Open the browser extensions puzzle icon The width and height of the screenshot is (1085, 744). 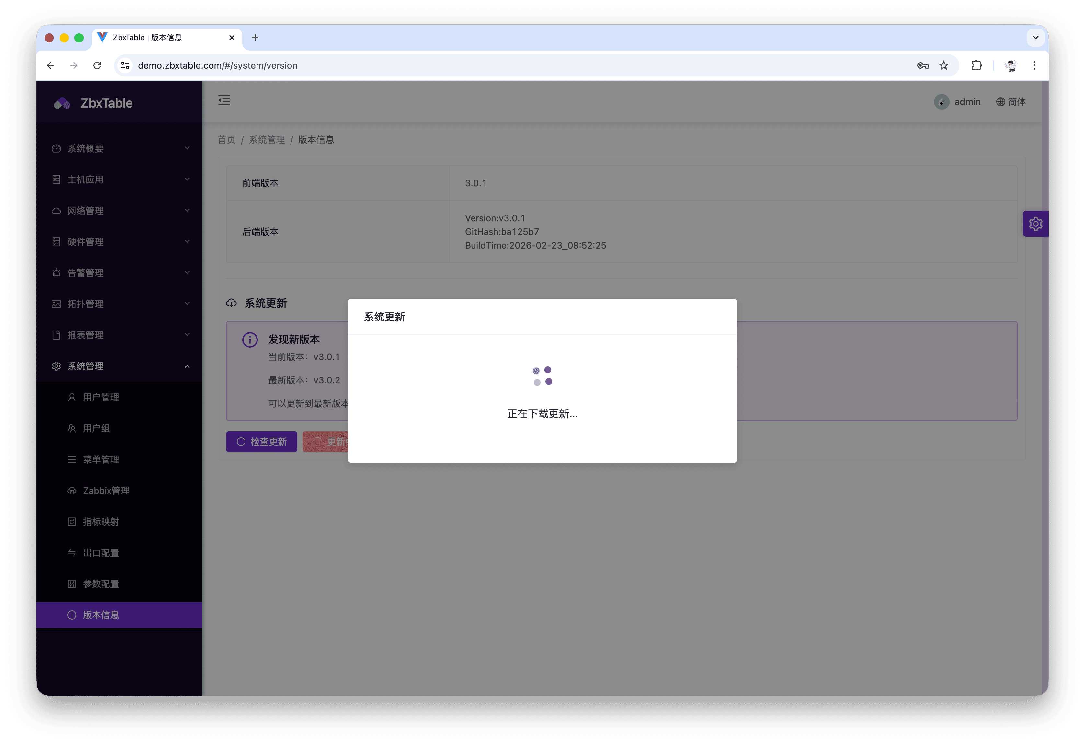[976, 65]
